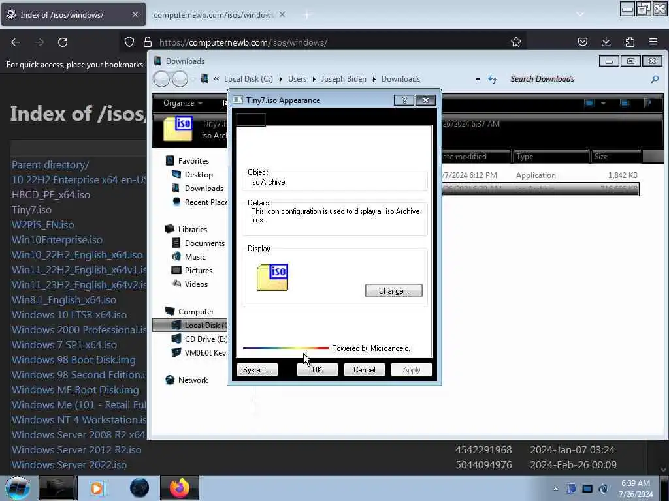The image size is (669, 501).
Task: Expand the arrow after Users breadcrumb
Action: (314, 79)
